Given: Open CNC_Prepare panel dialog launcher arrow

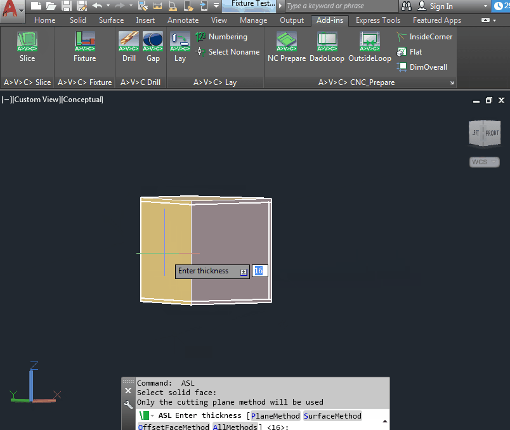Looking at the screenshot, I should pyautogui.click(x=452, y=82).
